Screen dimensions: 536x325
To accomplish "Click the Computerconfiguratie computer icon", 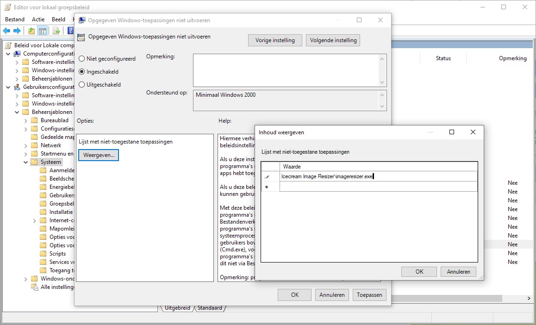I will [x=17, y=54].
